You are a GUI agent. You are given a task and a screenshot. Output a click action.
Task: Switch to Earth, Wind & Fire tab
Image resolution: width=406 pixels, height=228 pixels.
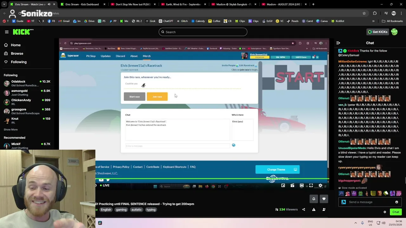(183, 4)
